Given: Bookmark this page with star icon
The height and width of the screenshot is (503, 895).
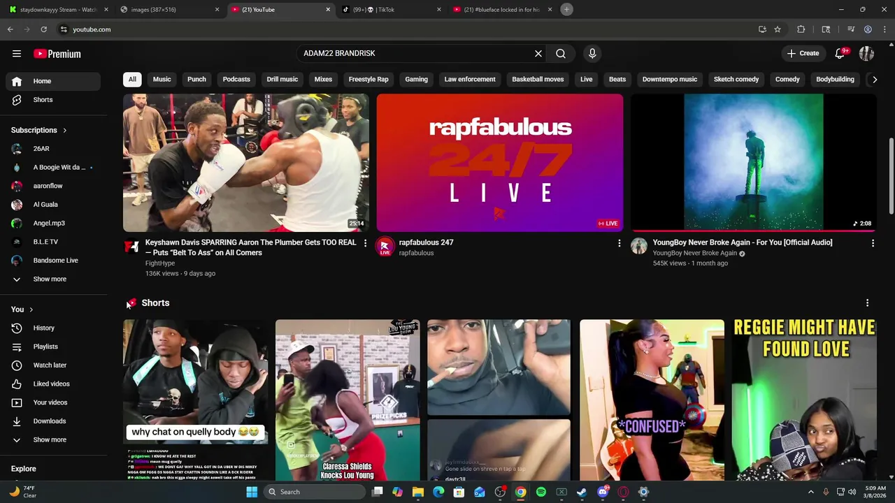Looking at the screenshot, I should (778, 29).
